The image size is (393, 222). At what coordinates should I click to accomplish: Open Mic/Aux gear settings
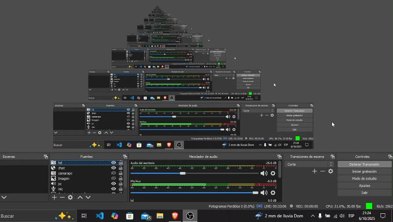pyautogui.click(x=273, y=193)
